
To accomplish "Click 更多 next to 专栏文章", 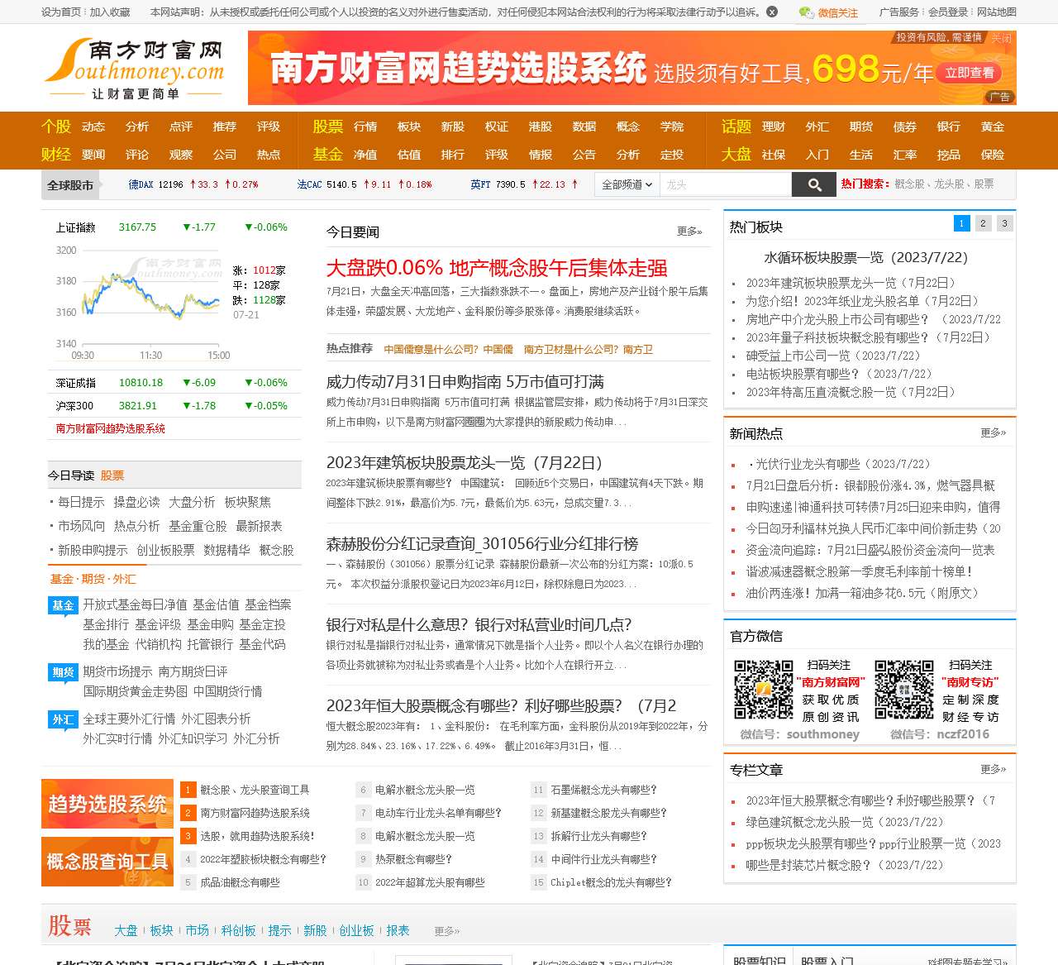I will click(993, 769).
